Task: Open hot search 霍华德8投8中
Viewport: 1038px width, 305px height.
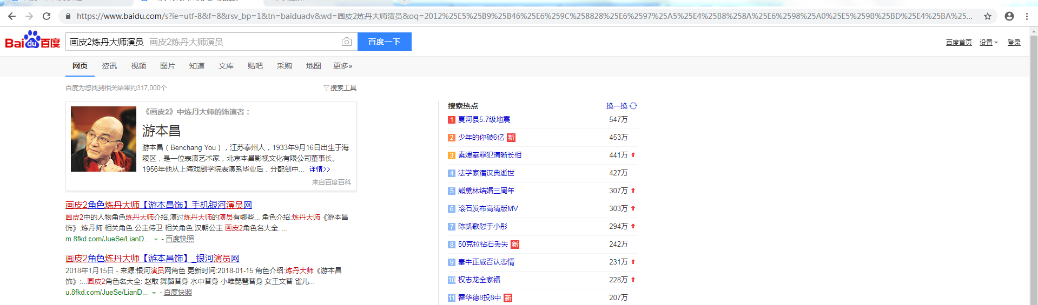Action: (479, 298)
